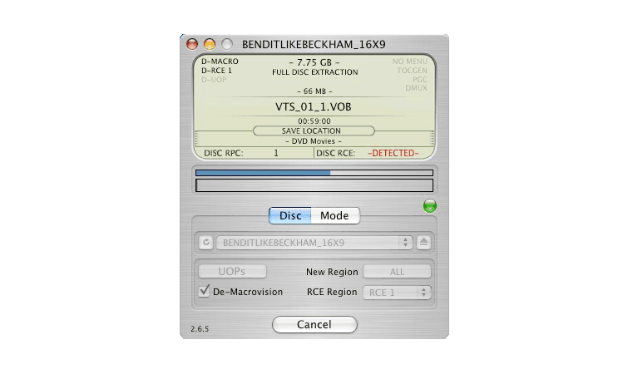Screen dimensions: 628x374
Task: Close the window with red button
Action: pyautogui.click(x=192, y=44)
